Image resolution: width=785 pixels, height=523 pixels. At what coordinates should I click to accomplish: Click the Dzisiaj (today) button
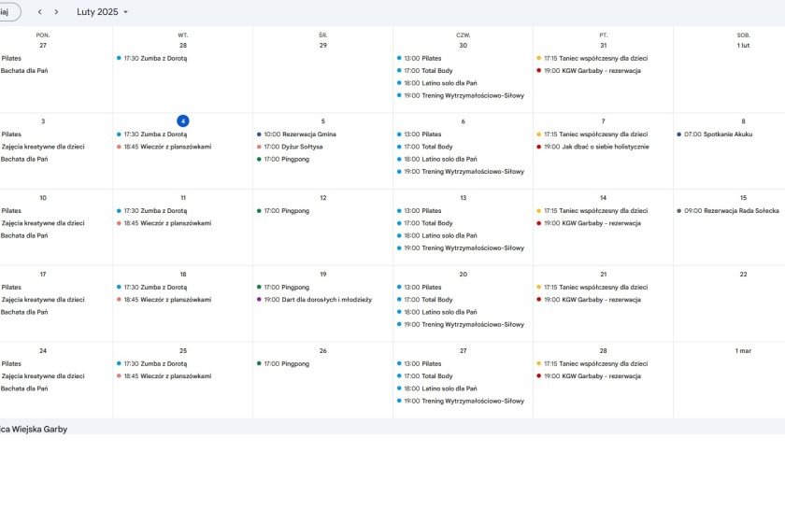click(x=9, y=12)
